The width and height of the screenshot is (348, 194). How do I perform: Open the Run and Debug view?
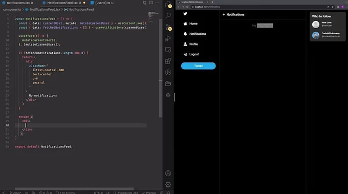[x=168, y=38]
